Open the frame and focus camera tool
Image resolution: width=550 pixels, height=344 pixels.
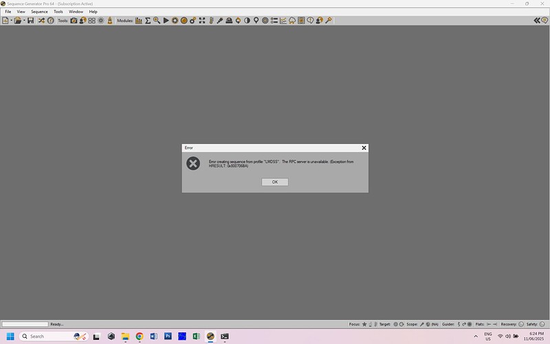(x=74, y=21)
